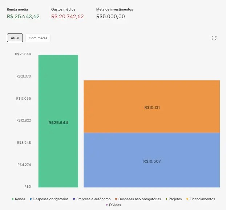Toggle Financiamentos legend entry
This screenshot has width=226, height=210.
200,199
